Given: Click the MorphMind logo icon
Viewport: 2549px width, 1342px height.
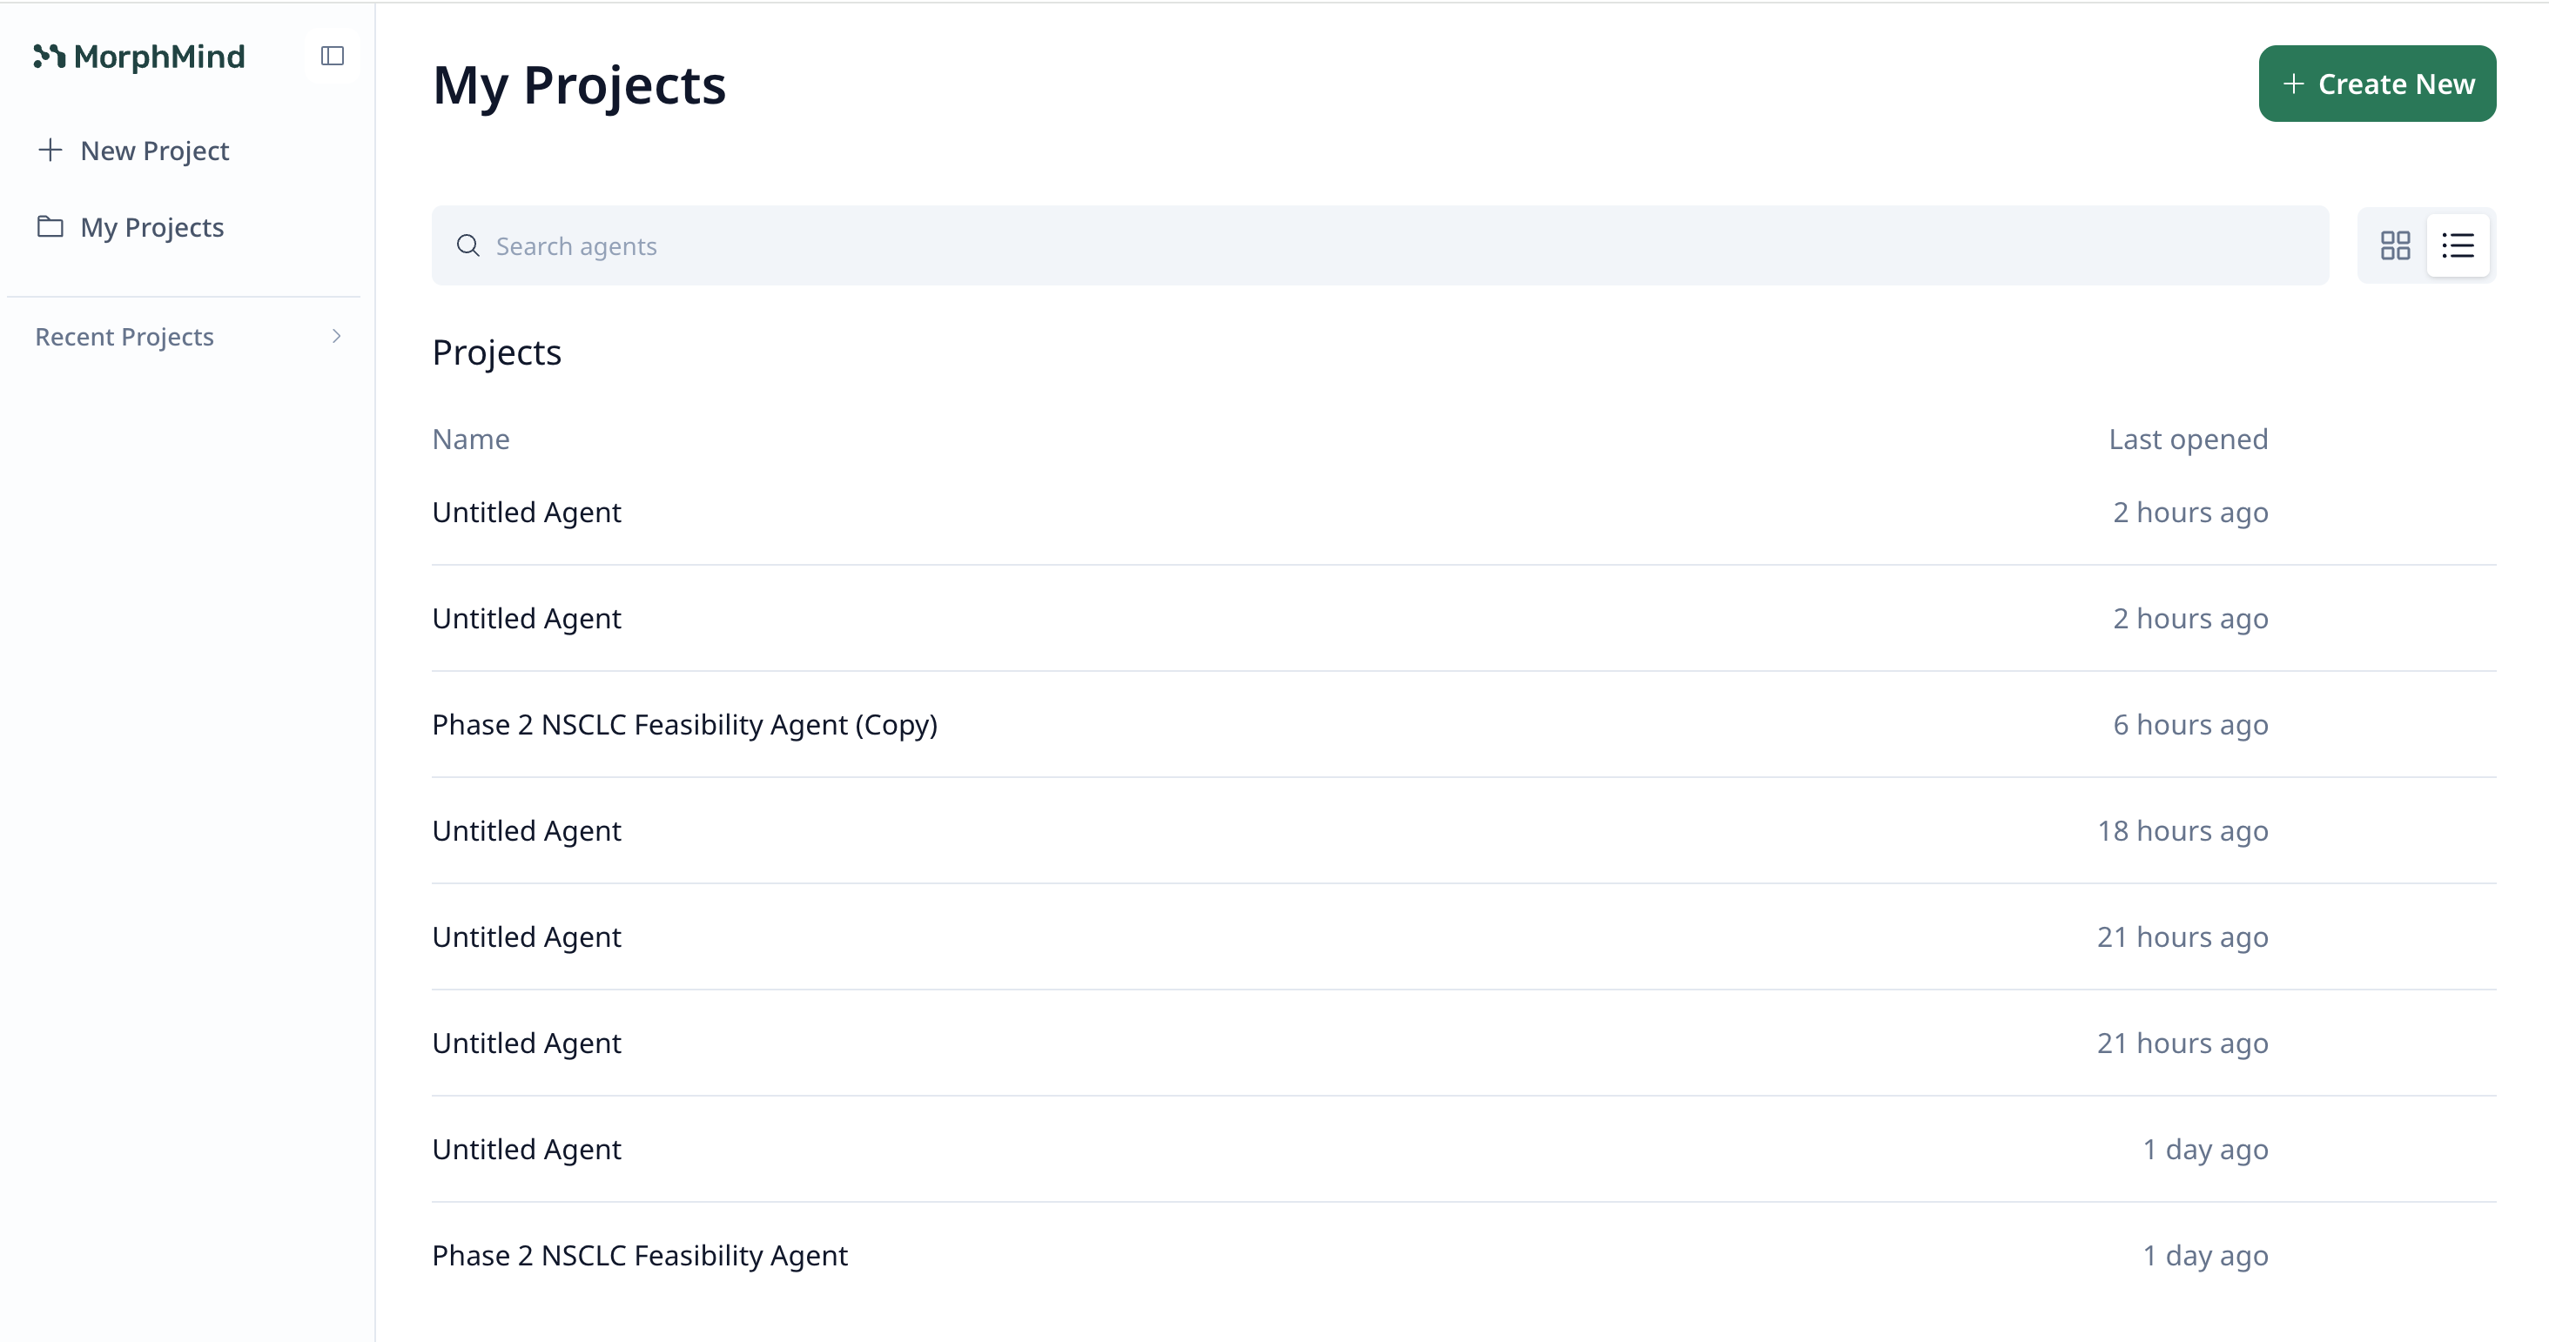Looking at the screenshot, I should (50, 57).
